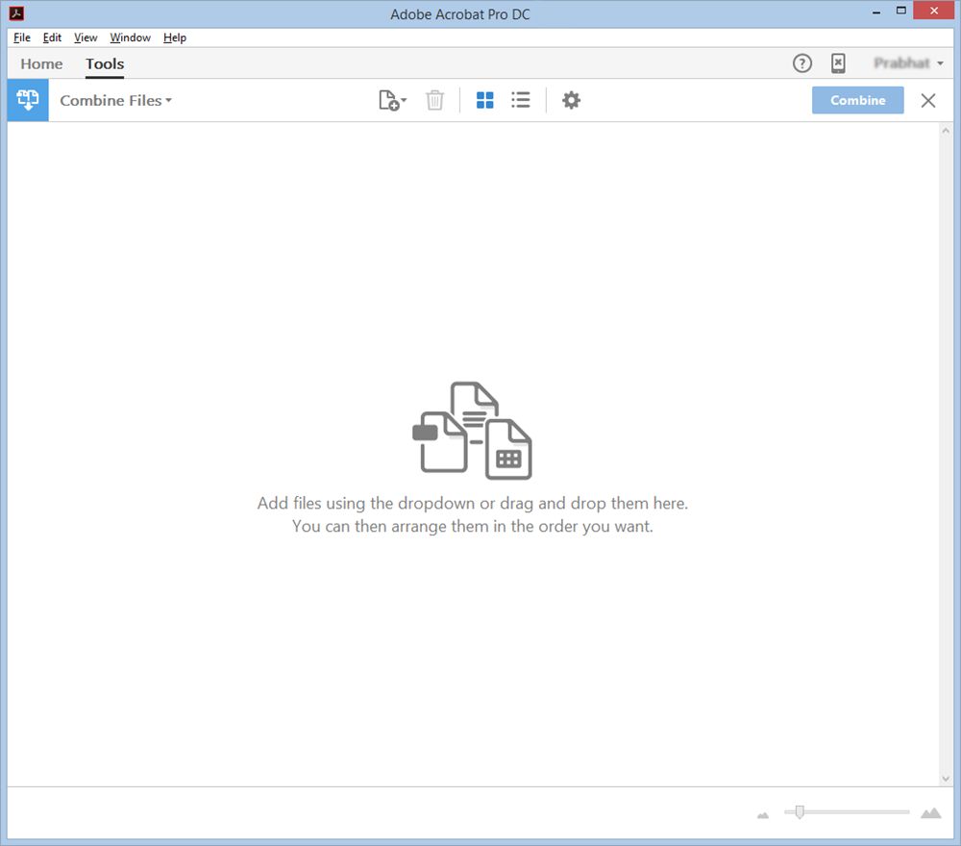The image size is (961, 846).
Task: Open the Help question mark icon
Action: (x=801, y=63)
